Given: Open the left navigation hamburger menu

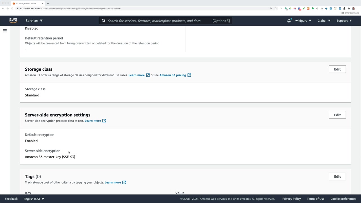Looking at the screenshot, I should click(x=5, y=31).
